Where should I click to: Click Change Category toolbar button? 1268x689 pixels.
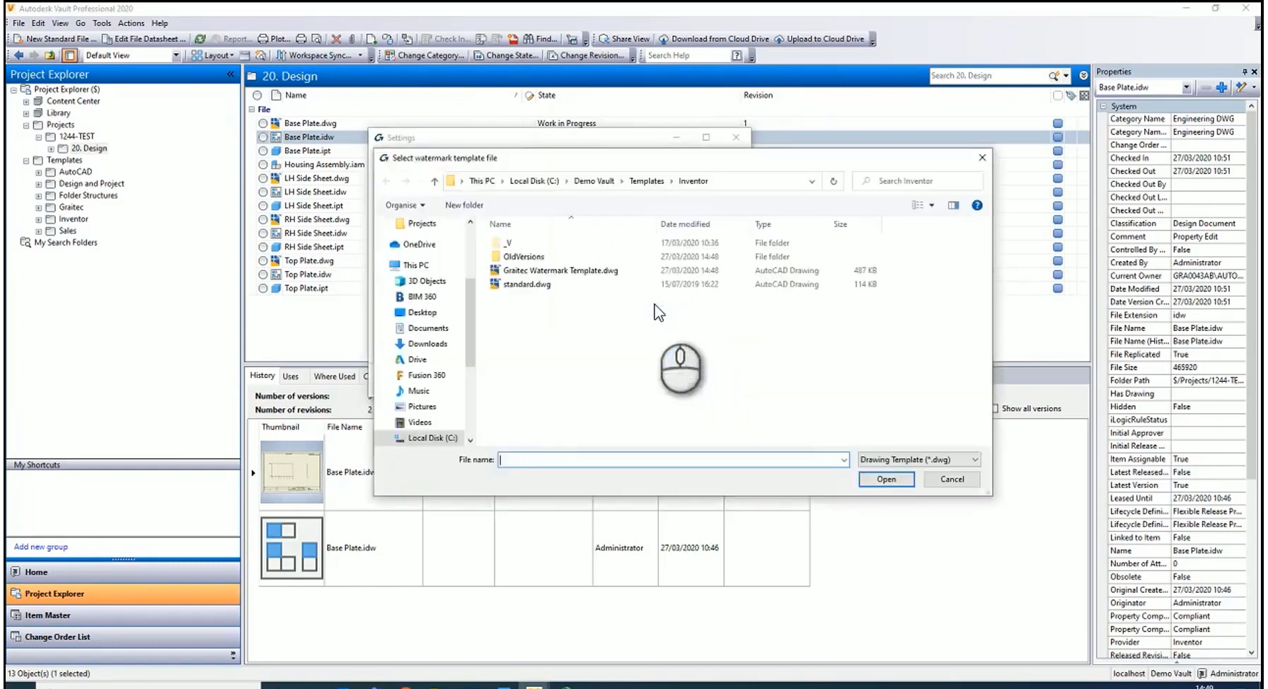tap(424, 55)
